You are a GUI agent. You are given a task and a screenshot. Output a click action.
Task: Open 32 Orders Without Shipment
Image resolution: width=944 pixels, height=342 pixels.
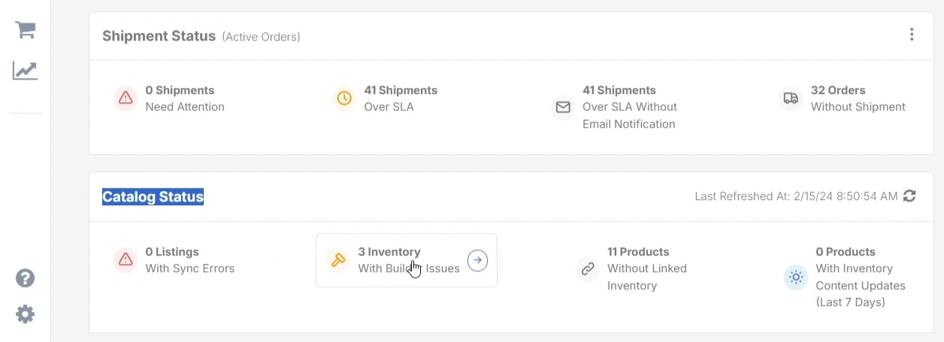coord(858,98)
